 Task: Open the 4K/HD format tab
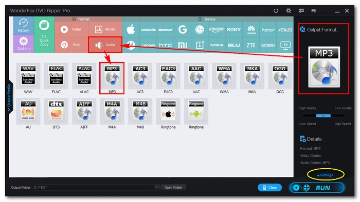click(x=105, y=29)
